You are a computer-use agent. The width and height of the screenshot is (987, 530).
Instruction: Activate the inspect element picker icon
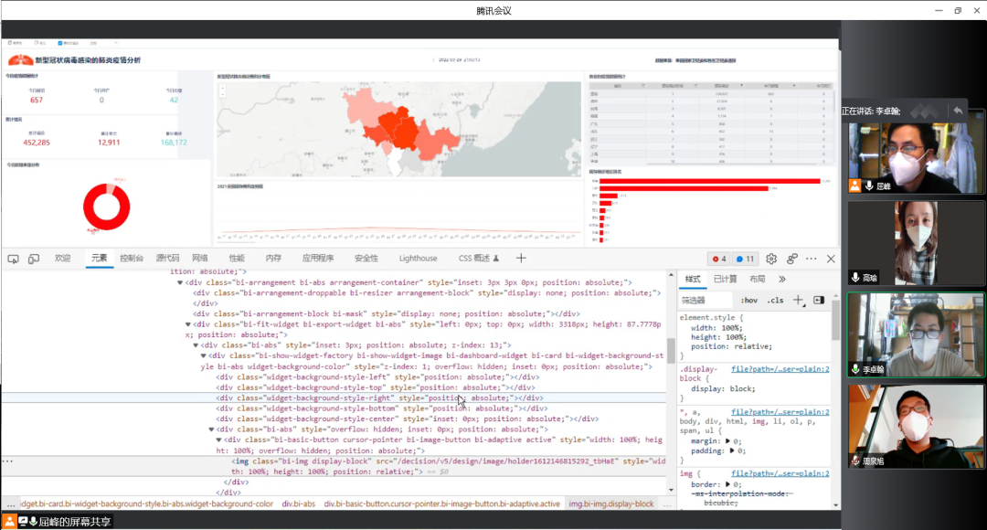pyautogui.click(x=13, y=259)
